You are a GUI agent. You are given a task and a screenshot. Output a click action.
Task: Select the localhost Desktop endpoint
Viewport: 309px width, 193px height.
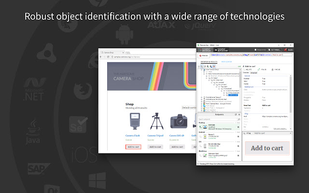pyautogui.click(x=218, y=128)
